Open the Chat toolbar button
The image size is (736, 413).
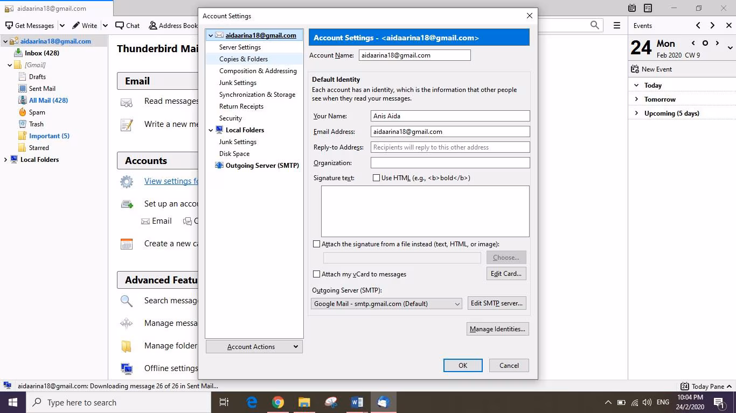tap(128, 25)
